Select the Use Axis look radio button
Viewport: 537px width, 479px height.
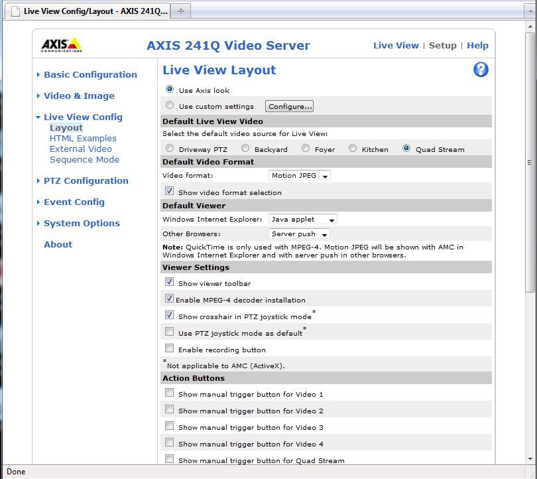coord(170,90)
